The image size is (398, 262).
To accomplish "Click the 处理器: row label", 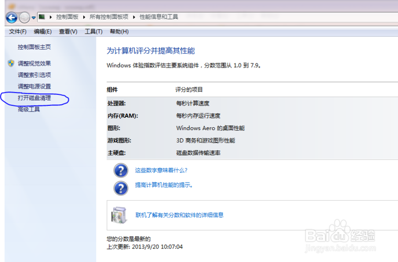I will click(116, 103).
